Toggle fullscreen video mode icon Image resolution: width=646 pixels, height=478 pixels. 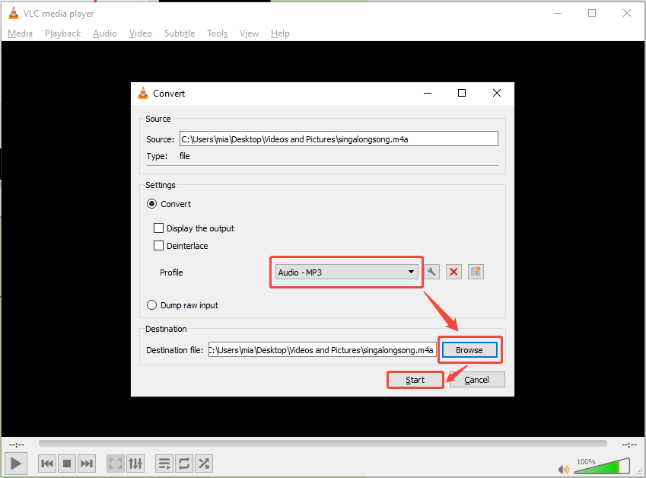point(116,464)
